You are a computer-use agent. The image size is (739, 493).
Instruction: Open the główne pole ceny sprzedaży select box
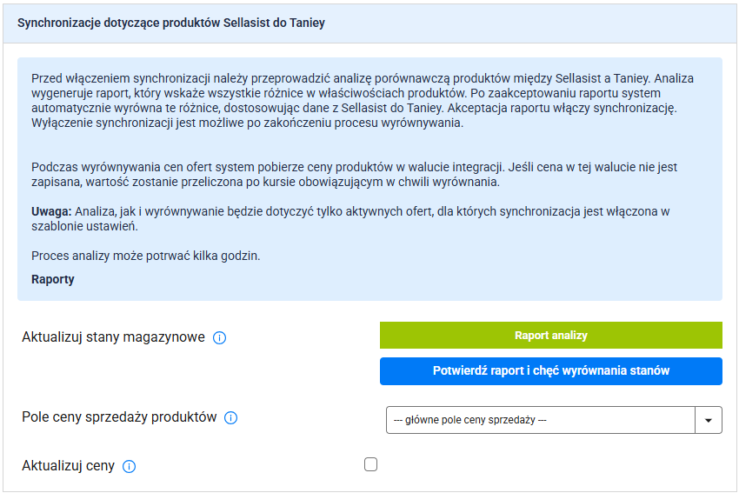(540, 421)
